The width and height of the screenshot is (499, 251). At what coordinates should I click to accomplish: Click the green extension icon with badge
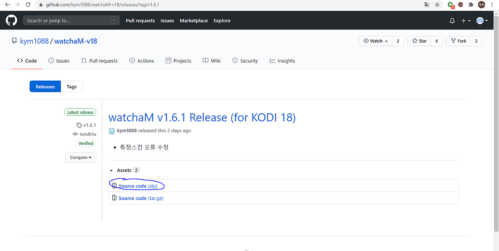click(x=451, y=5)
